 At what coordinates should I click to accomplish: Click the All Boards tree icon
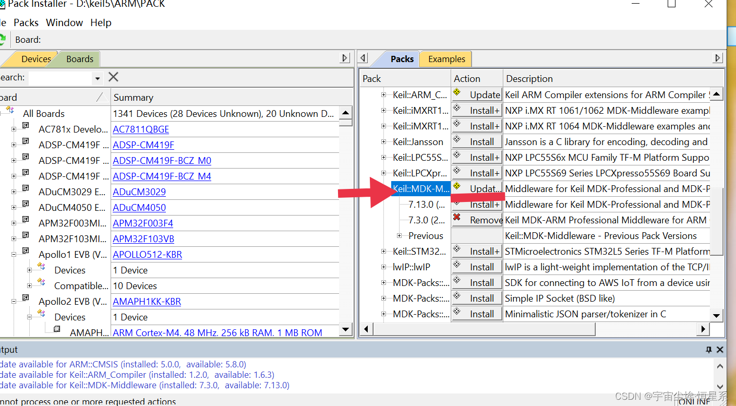[x=10, y=110]
